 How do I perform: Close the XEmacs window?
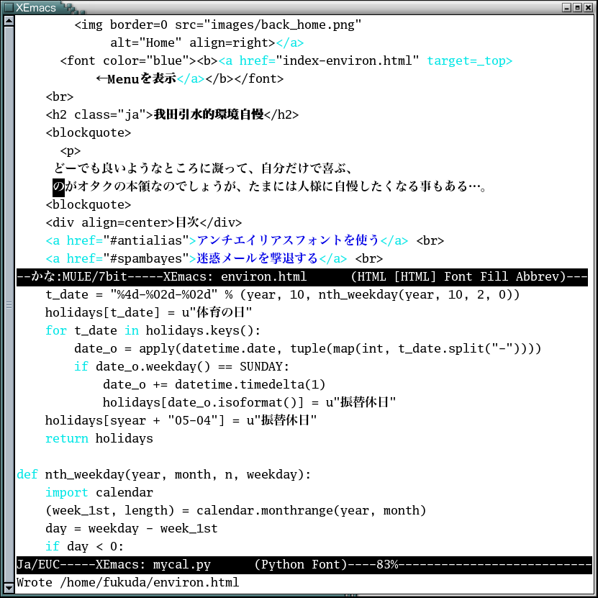point(588,7)
